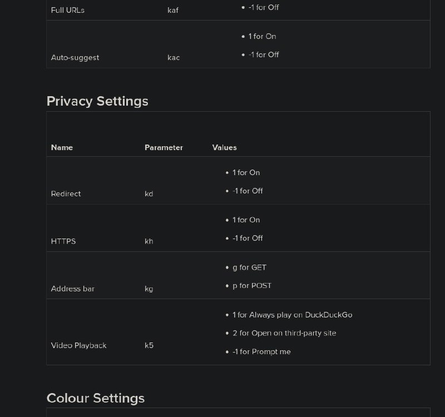The width and height of the screenshot is (445, 417).
Task: Select the Name column header
Action: [62, 148]
